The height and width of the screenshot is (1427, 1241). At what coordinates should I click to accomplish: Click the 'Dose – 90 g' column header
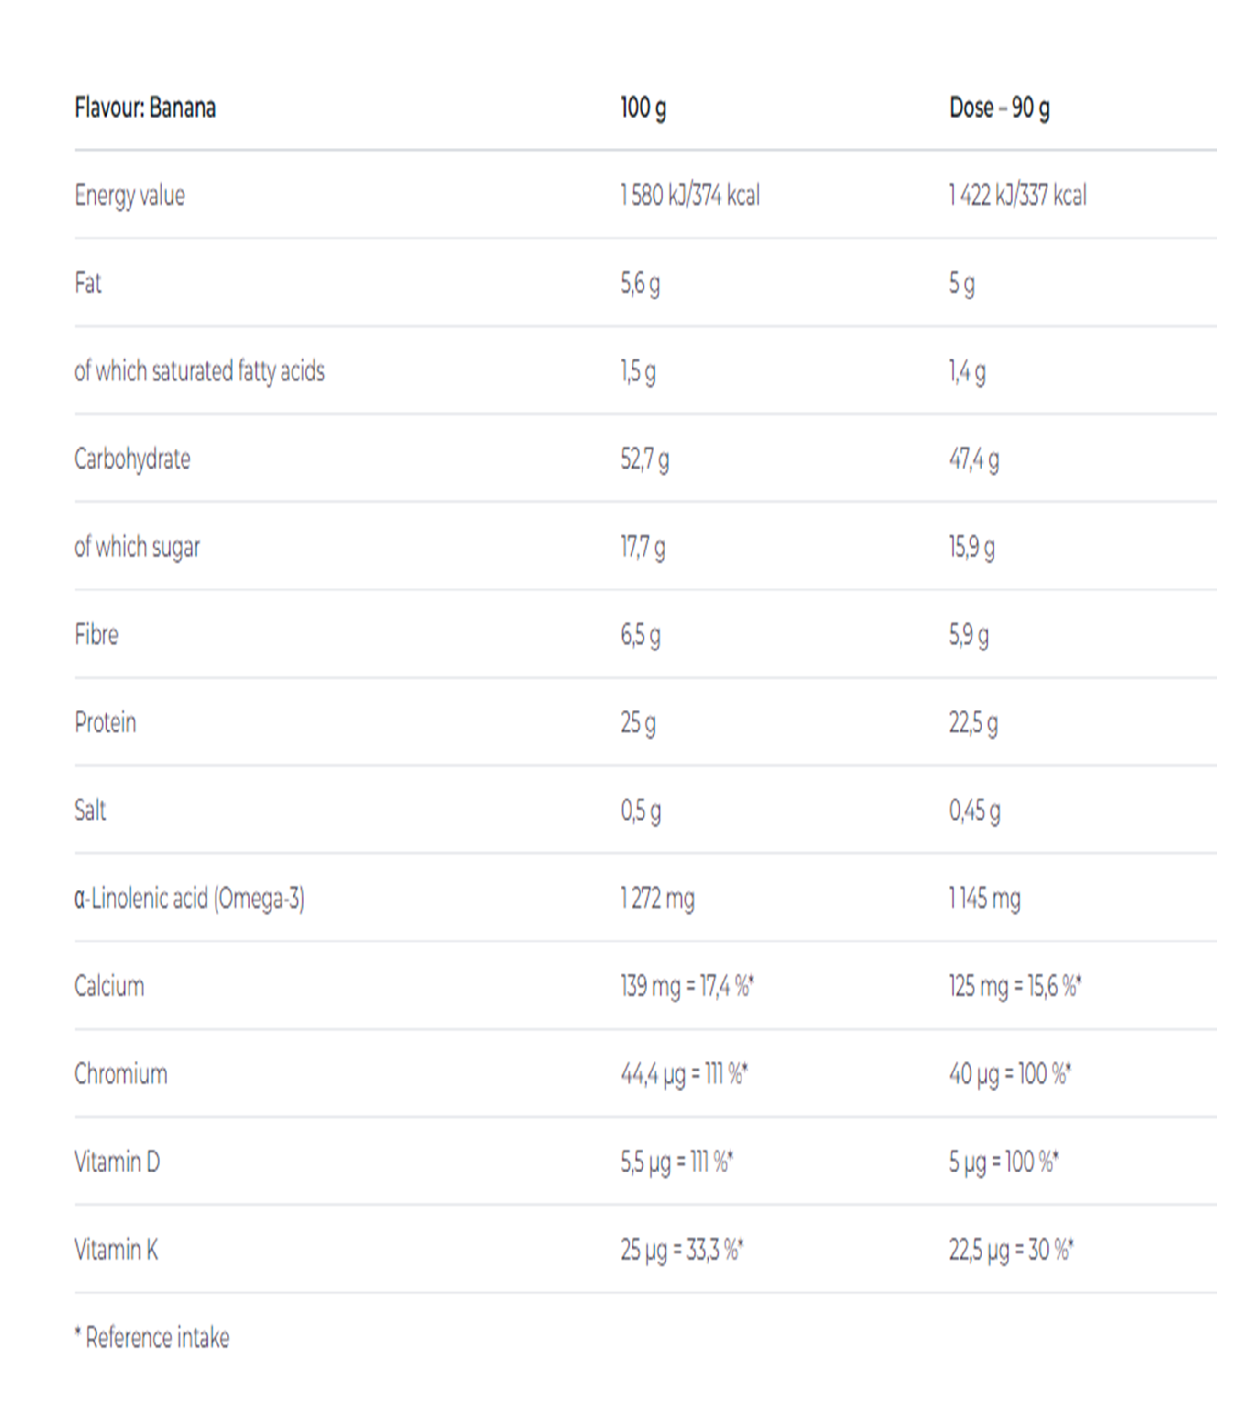coord(999,108)
